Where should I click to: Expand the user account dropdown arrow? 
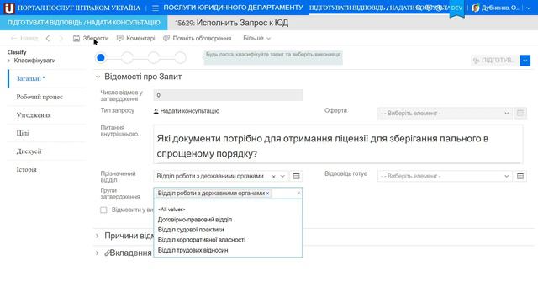coord(529,8)
